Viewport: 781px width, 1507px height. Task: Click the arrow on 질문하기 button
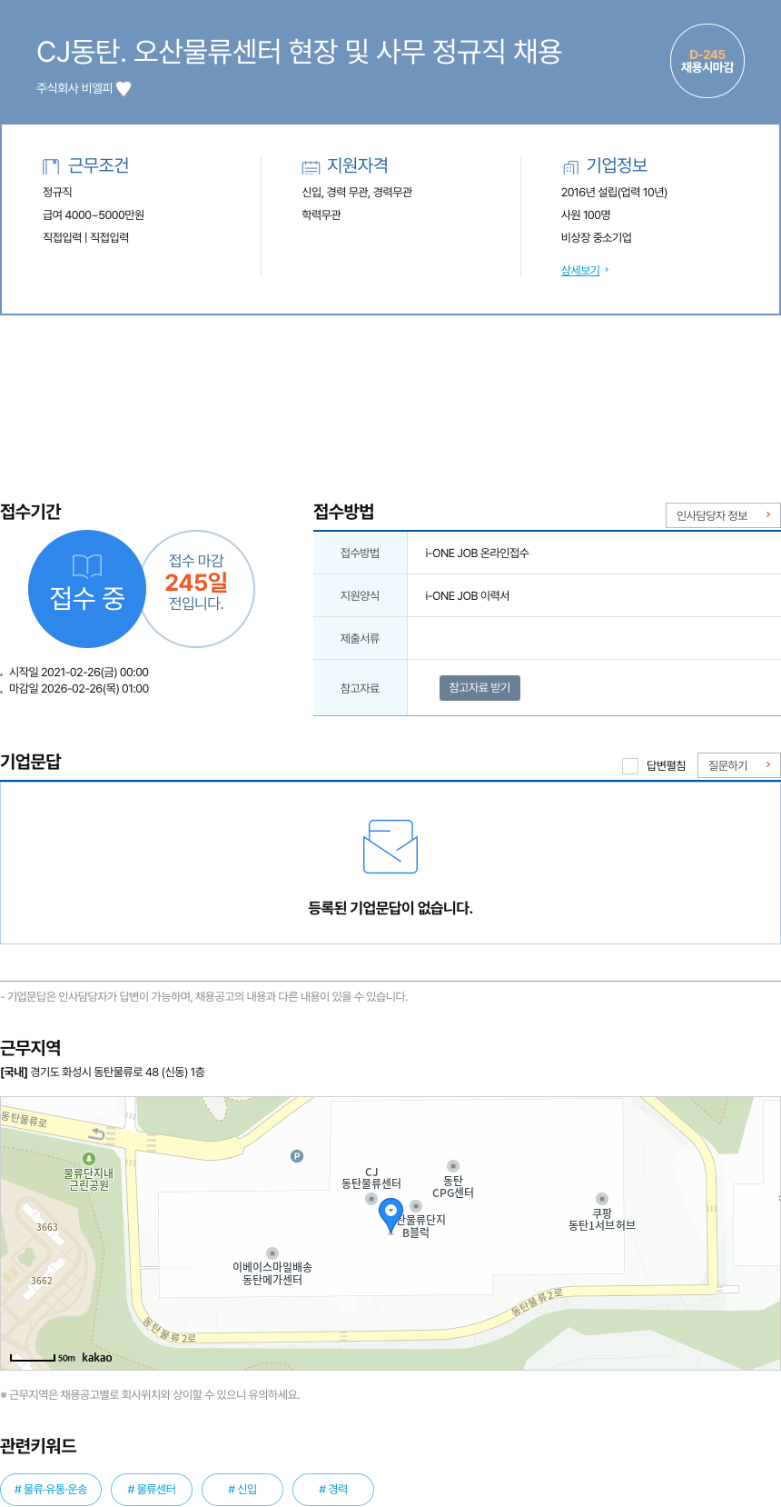point(768,764)
